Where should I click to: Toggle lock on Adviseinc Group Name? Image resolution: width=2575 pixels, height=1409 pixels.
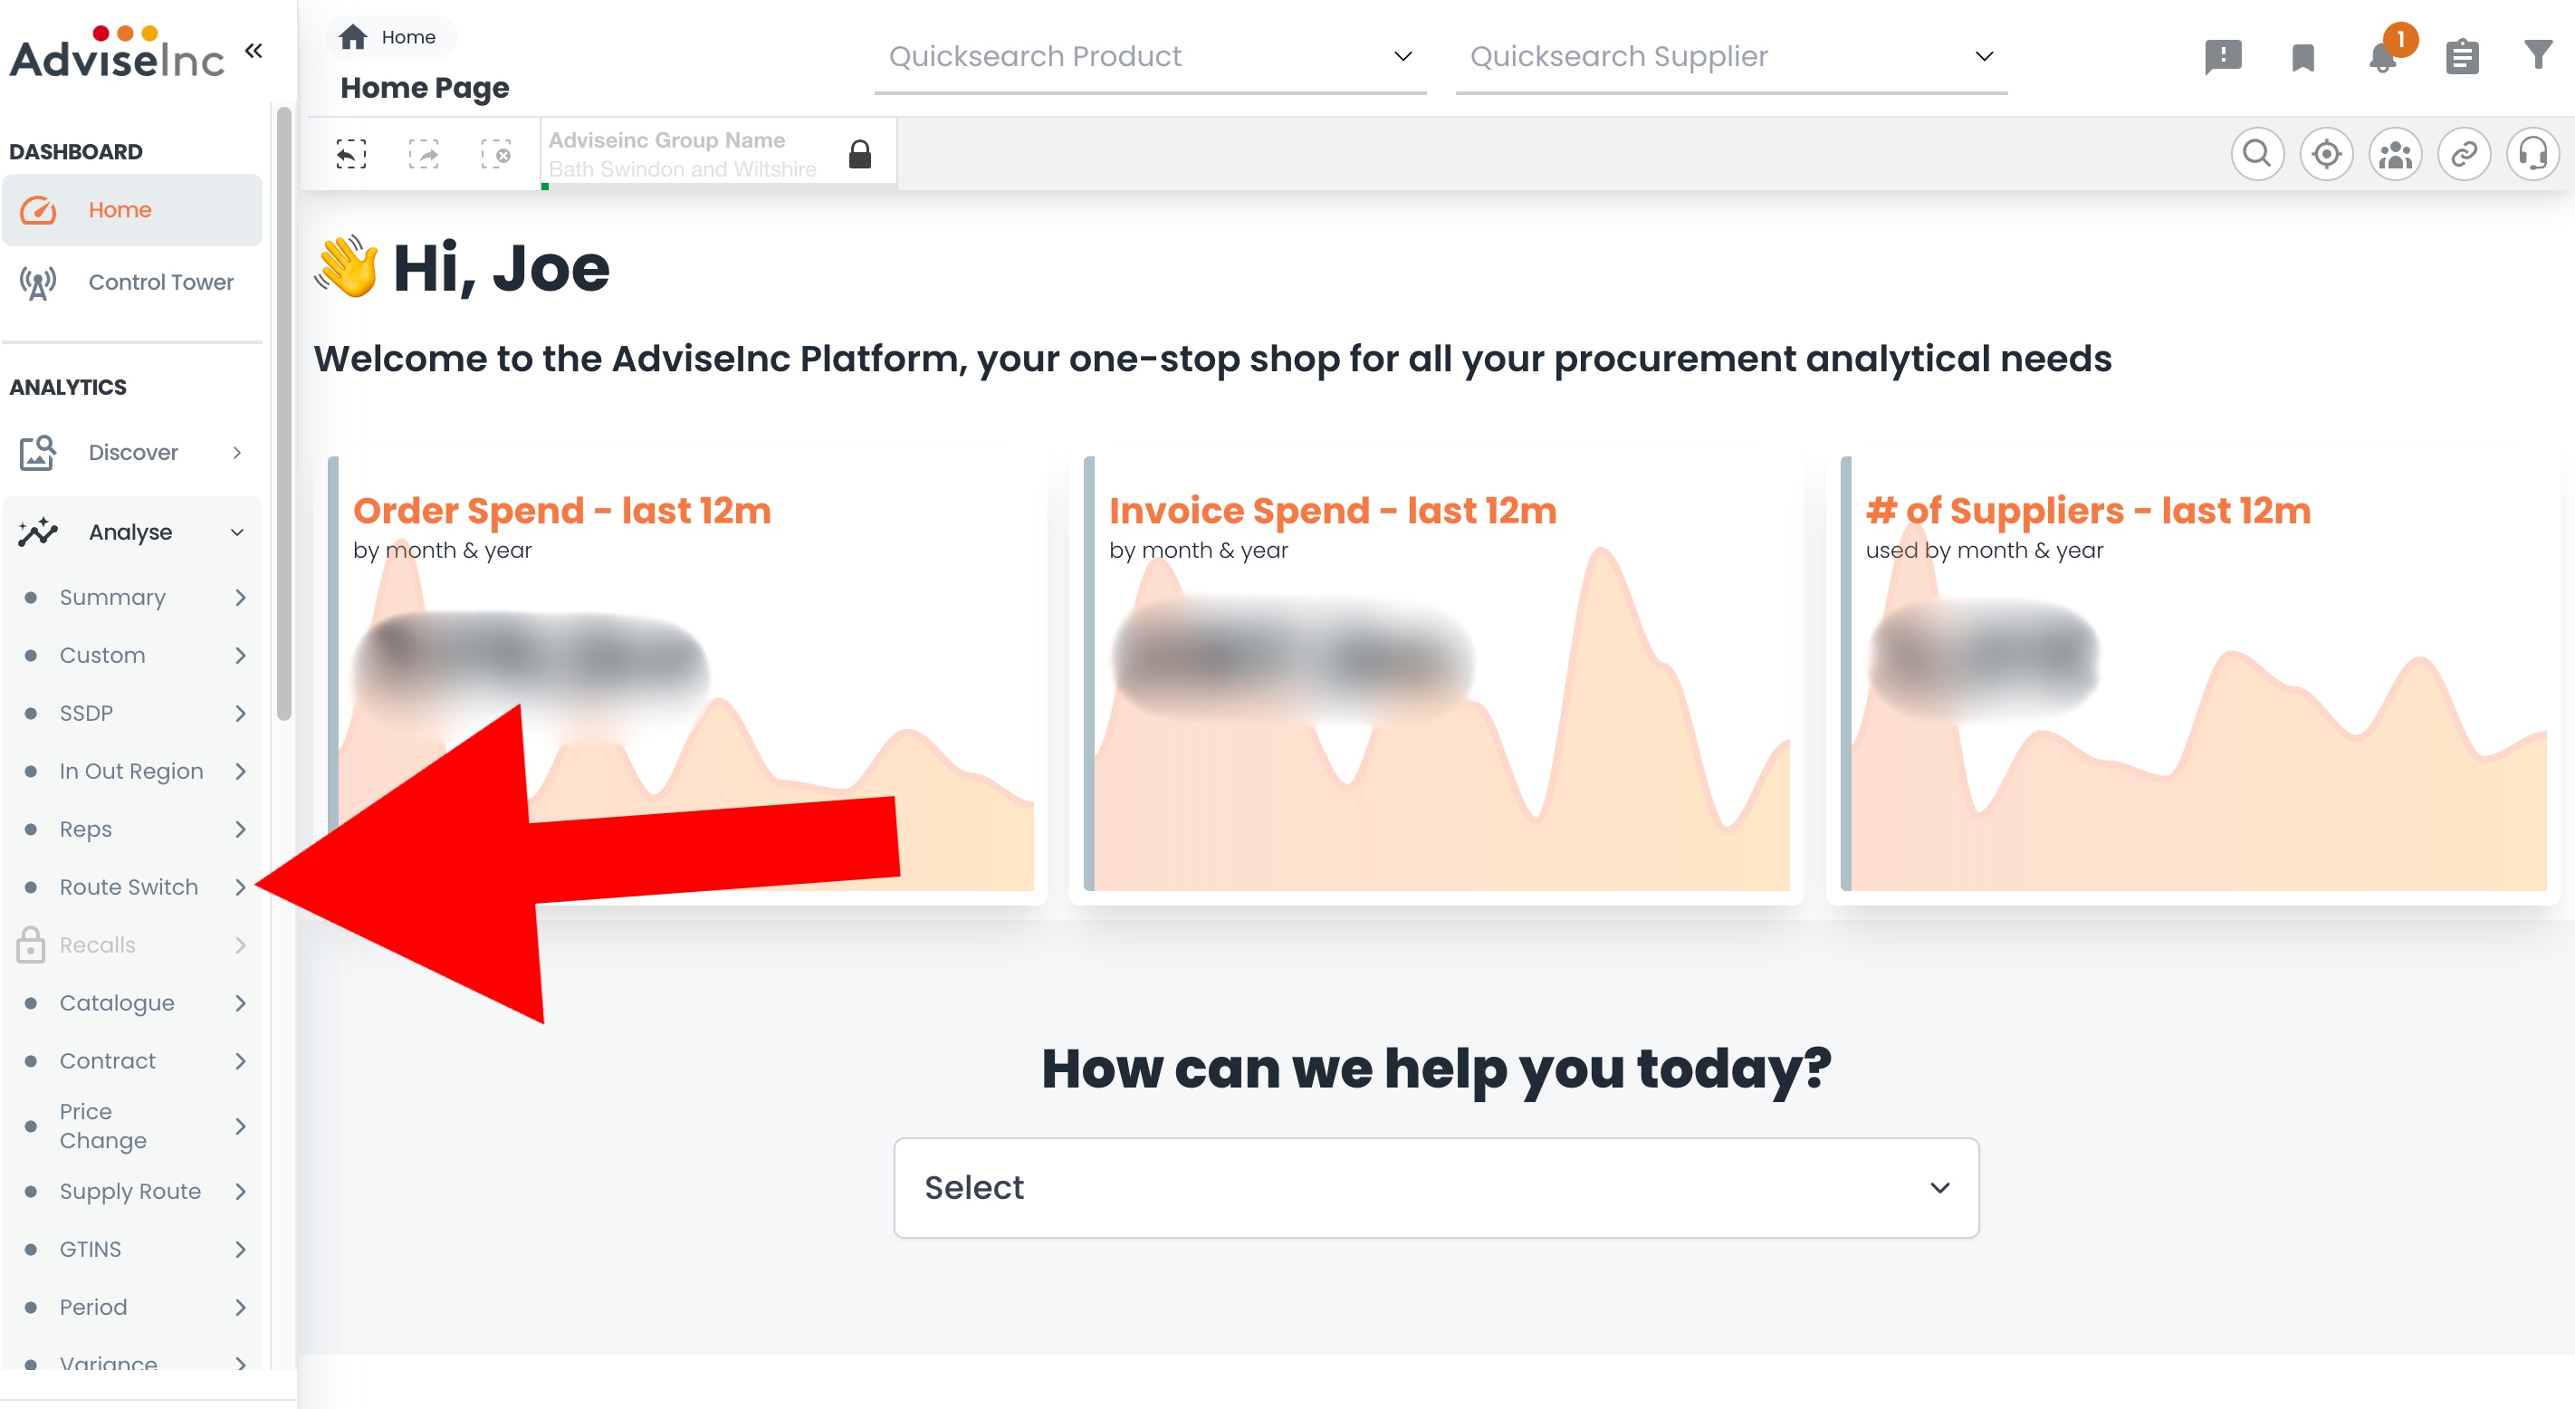coord(859,154)
